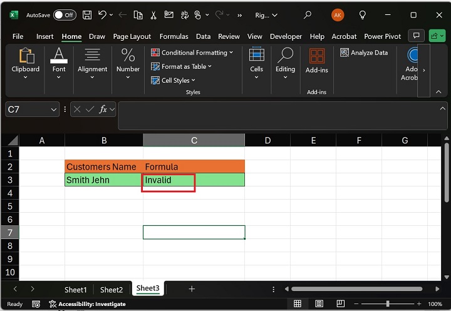Switch to the Sheet1 worksheet tab

point(76,289)
